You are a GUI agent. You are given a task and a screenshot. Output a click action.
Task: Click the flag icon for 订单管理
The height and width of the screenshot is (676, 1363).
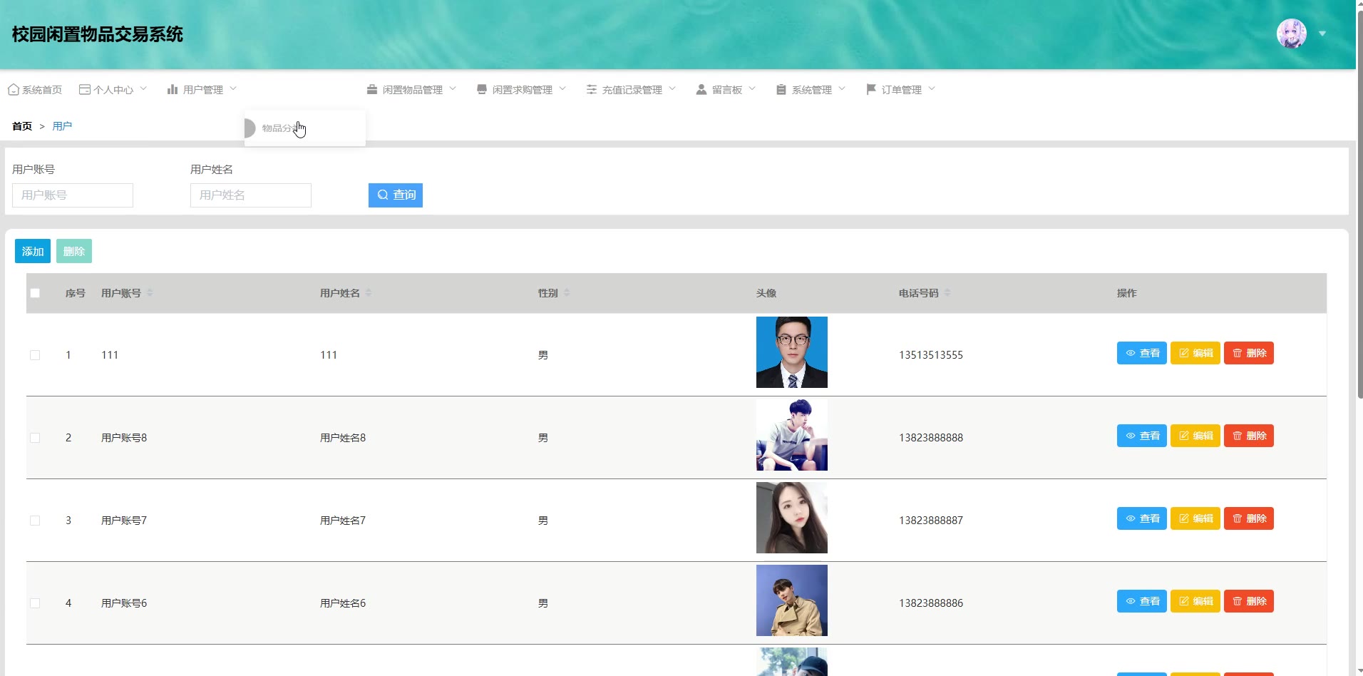(870, 90)
